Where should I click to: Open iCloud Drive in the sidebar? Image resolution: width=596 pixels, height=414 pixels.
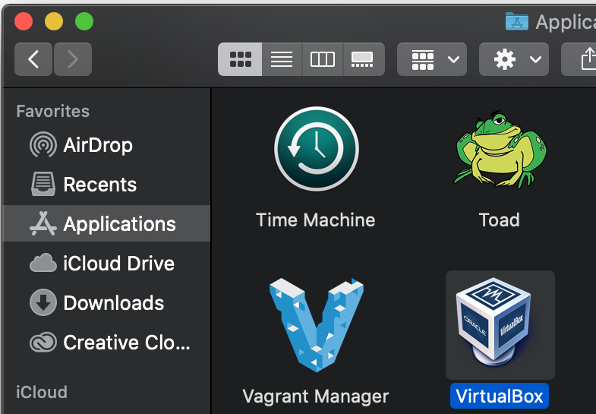coord(118,264)
